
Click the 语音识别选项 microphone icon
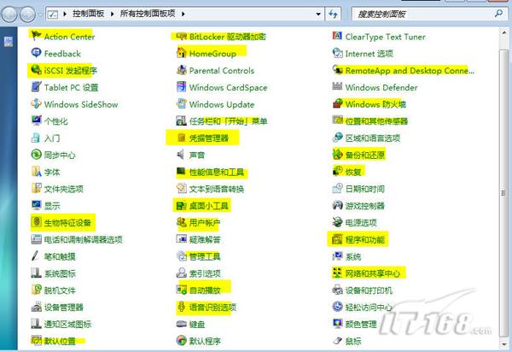click(x=181, y=307)
